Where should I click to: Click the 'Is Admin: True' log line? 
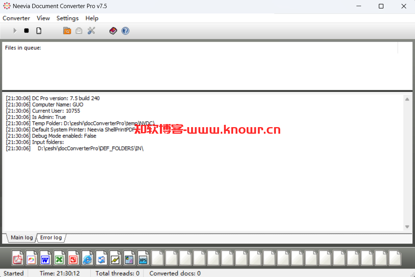(x=36, y=117)
